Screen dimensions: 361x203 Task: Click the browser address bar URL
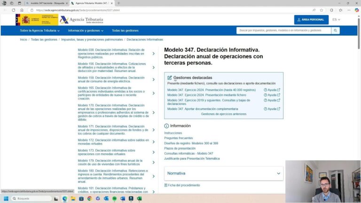pyautogui.click(x=78, y=10)
